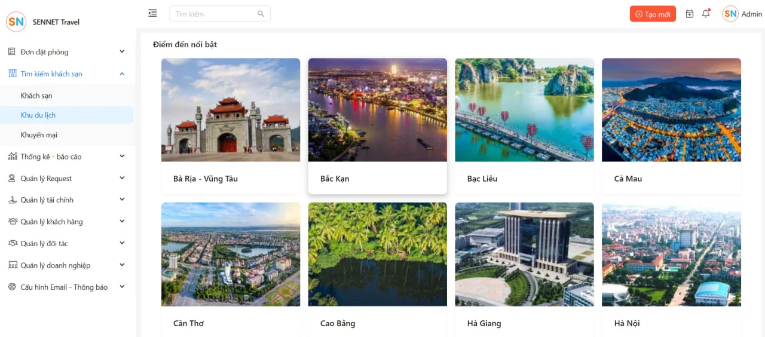Click the Quản lý khách hàng people icon
The width and height of the screenshot is (765, 337).
click(12, 222)
